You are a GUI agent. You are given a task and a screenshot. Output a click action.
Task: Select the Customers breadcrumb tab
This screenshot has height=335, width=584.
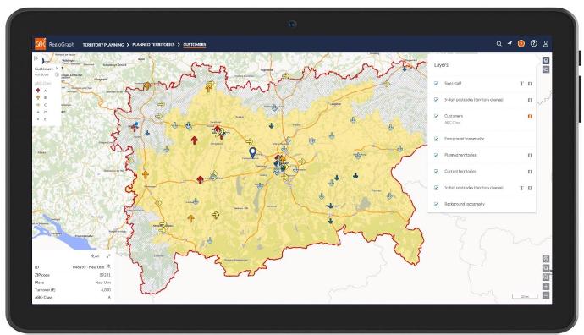point(195,45)
